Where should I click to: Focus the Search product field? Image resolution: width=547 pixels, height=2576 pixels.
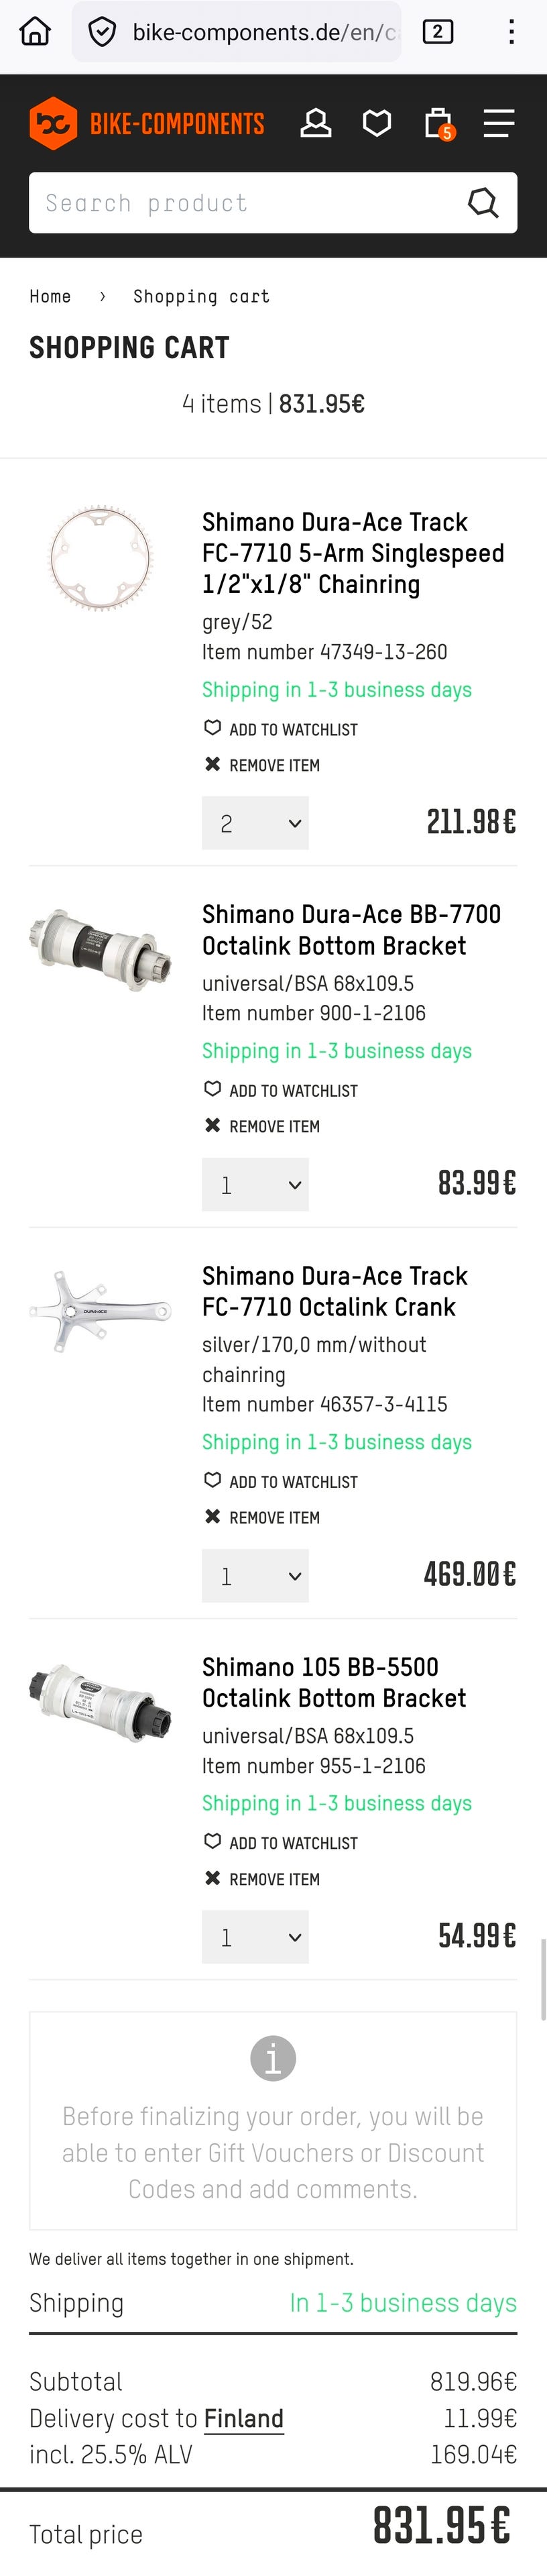pyautogui.click(x=240, y=203)
